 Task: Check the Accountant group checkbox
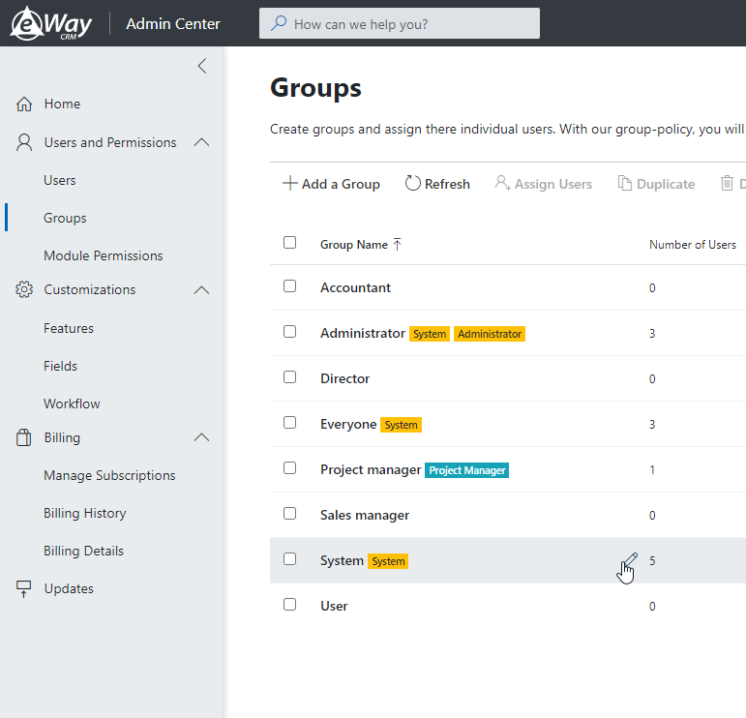tap(289, 286)
